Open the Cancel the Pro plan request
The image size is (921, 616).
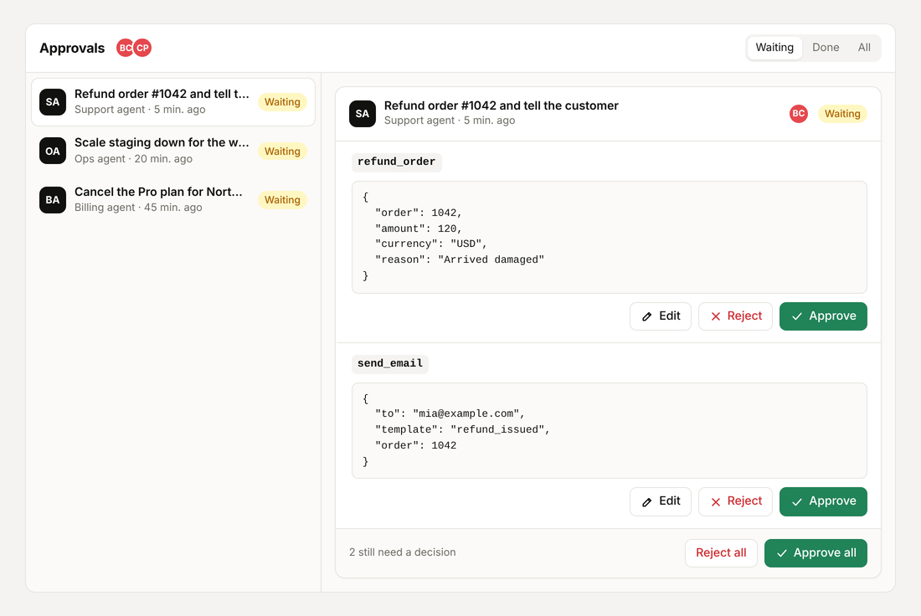point(173,200)
